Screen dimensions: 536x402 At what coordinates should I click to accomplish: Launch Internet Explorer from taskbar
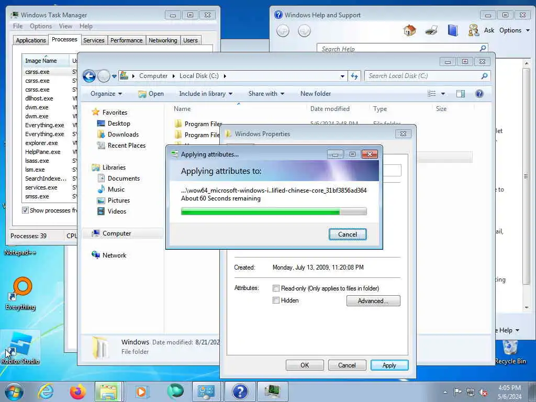(46, 392)
